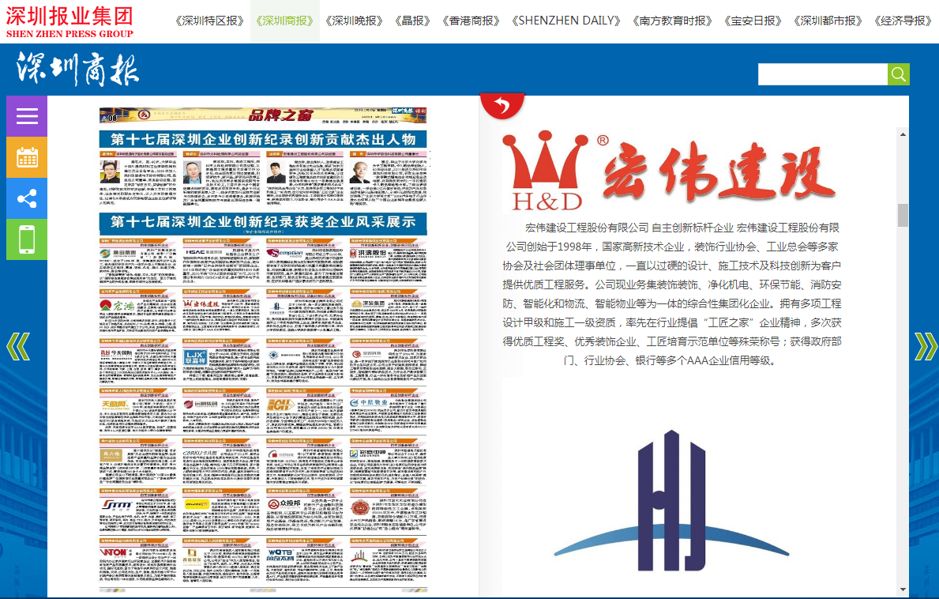939x599 pixels.
Task: Click the red back arrow button
Action: point(501,106)
